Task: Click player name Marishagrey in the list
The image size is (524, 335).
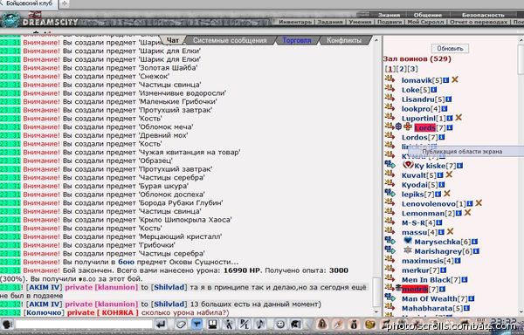Action: coord(438,251)
